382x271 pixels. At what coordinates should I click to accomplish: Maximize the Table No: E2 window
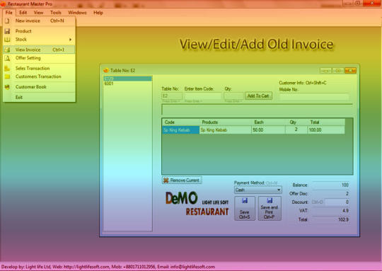tap(338, 71)
